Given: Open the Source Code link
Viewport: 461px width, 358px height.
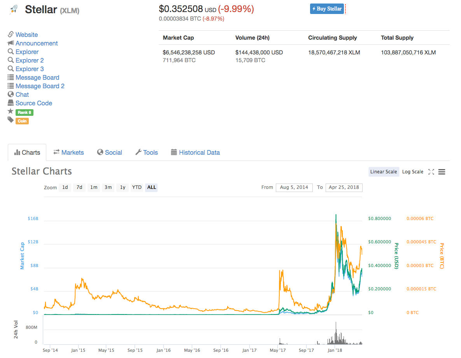Looking at the screenshot, I should click(34, 103).
